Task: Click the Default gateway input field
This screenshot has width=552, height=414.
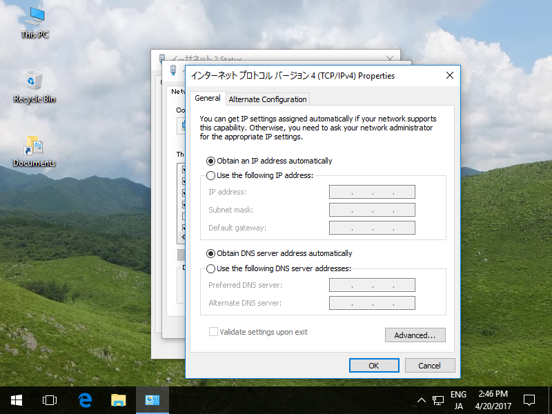Action: (x=372, y=228)
